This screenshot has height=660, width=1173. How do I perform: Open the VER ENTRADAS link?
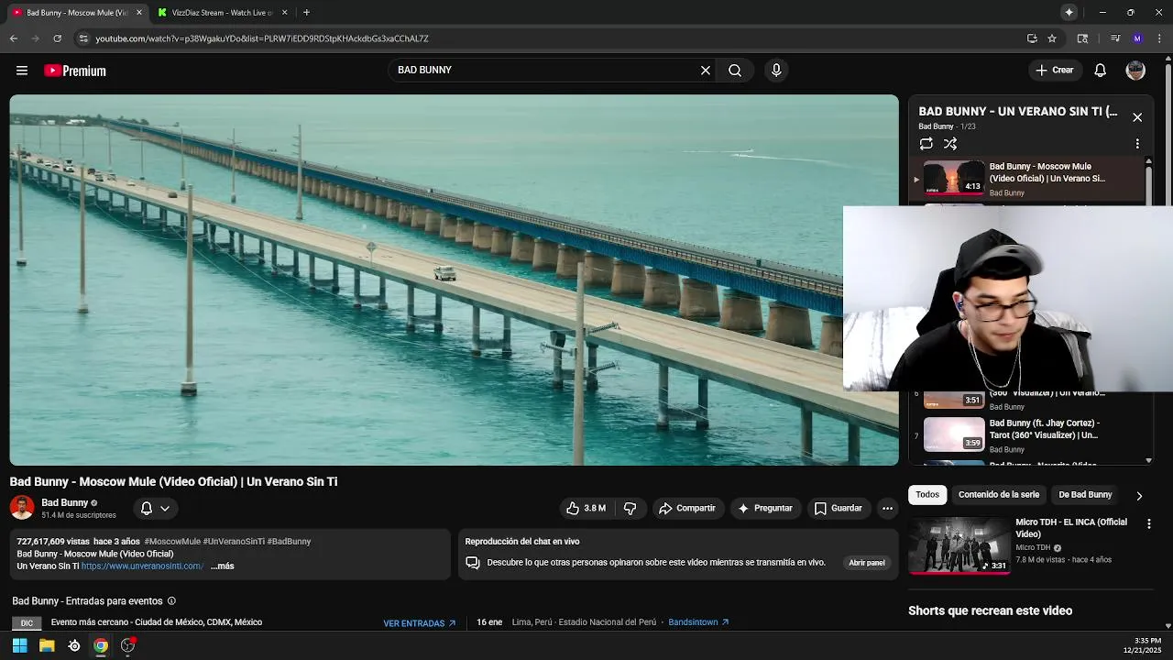pos(420,623)
